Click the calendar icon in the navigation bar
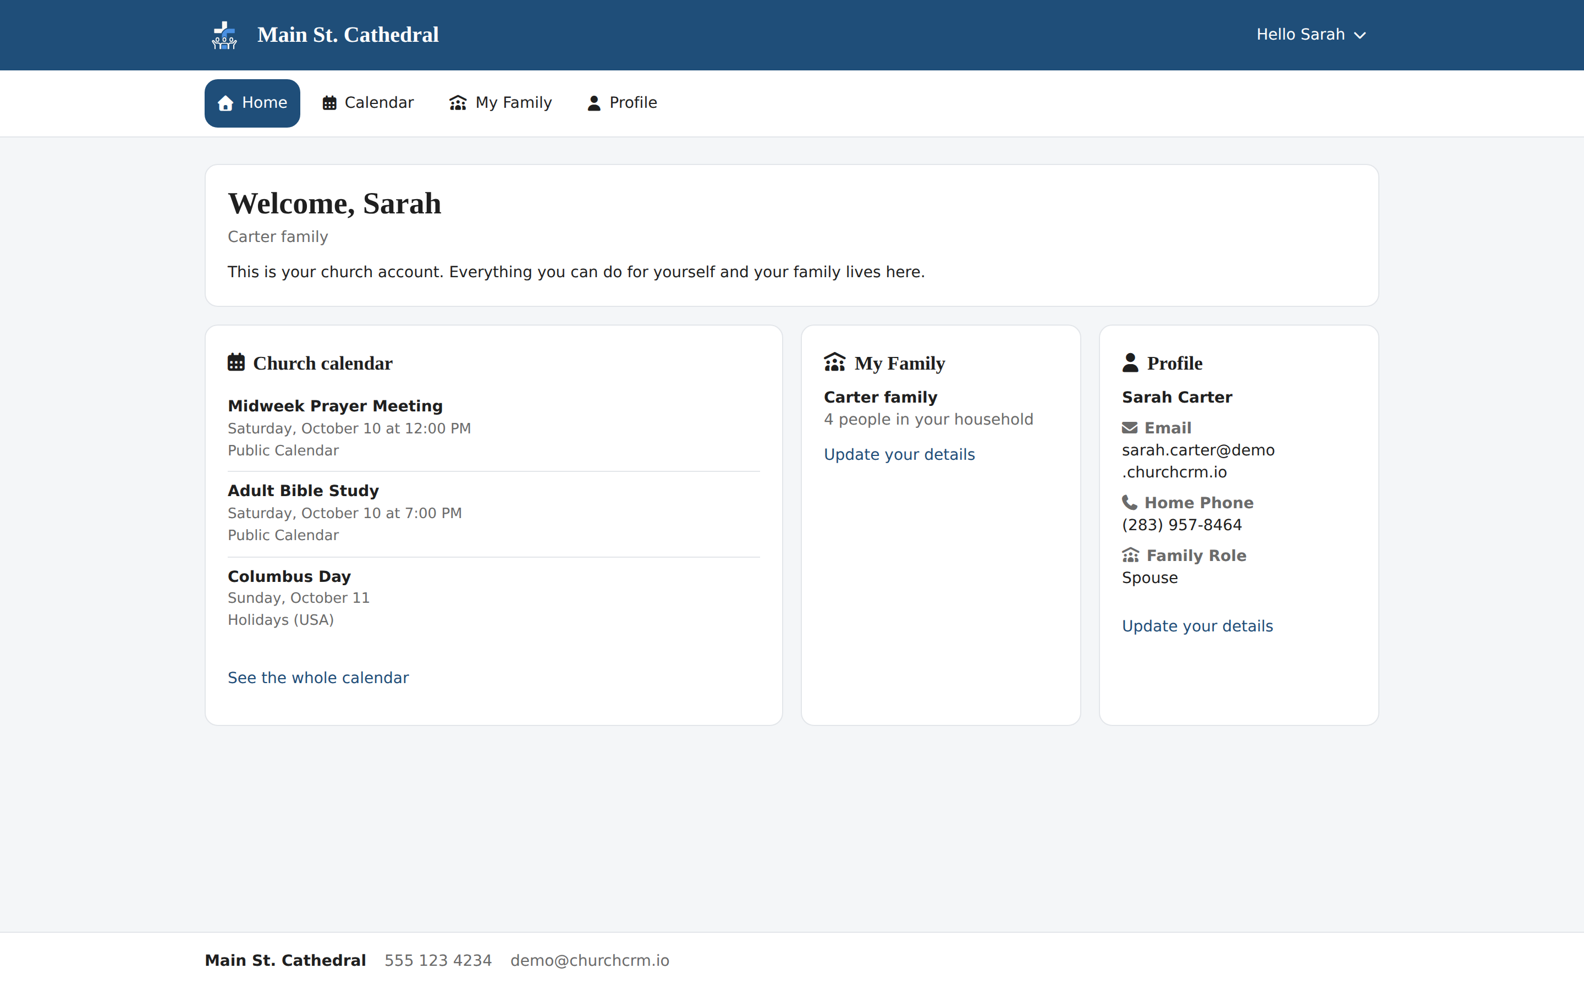Viewport: 1584px width, 990px height. [329, 103]
